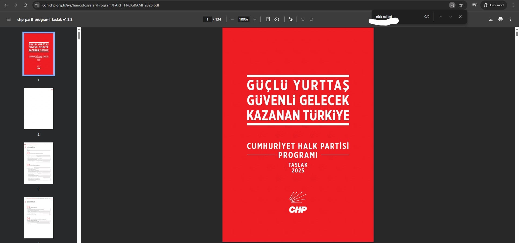Open the blank page 2 thumbnail
Screen dimensions: 519x243
[x=38, y=108]
